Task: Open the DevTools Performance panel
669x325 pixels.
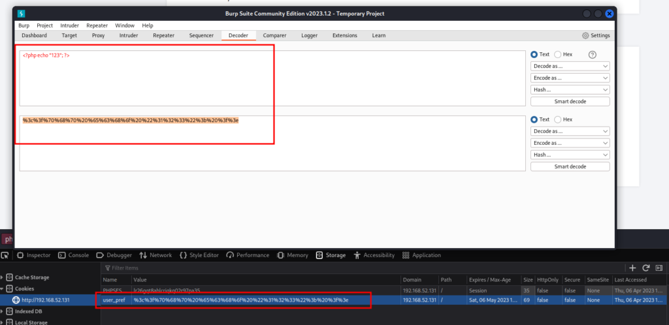Action: (248, 255)
